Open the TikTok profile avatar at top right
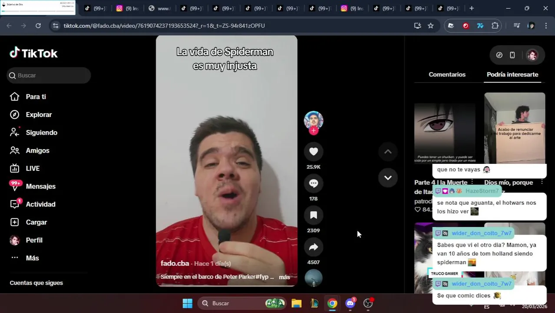The width and height of the screenshot is (555, 313). 532,55
